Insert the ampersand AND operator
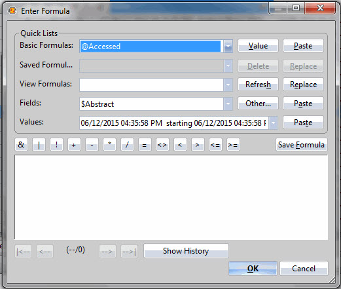Image resolution: width=341 pixels, height=289 pixels. coord(21,145)
